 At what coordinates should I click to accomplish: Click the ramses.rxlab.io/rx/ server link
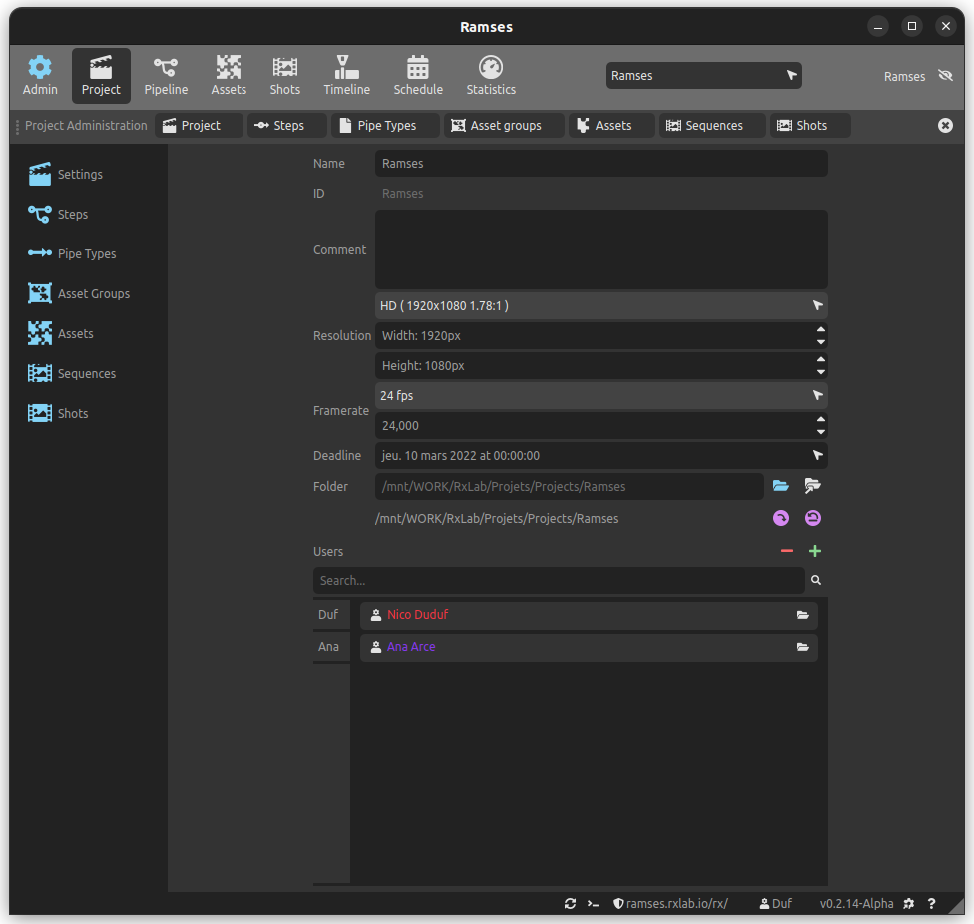point(670,903)
